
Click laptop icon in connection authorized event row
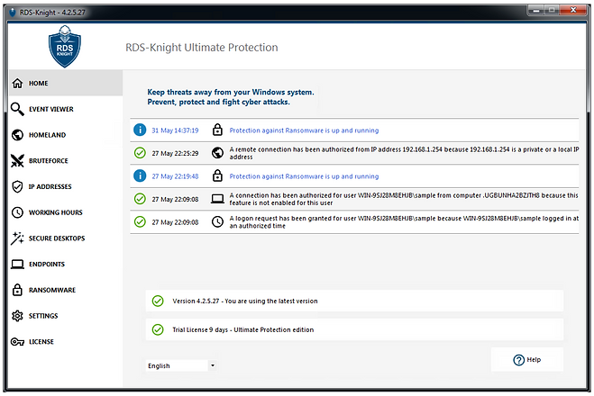217,199
